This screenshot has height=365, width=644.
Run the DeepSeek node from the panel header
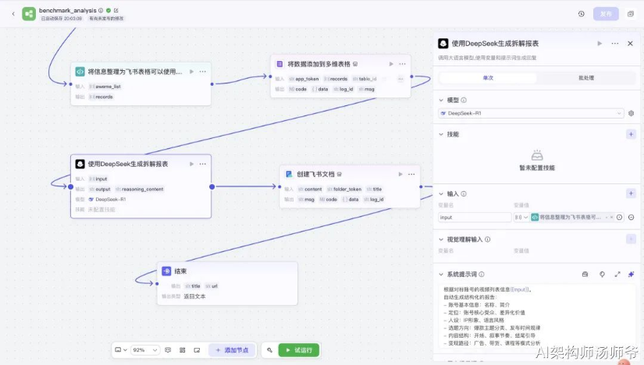pyautogui.click(x=600, y=44)
